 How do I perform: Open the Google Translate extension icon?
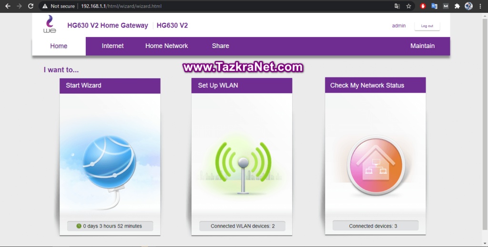pos(434,6)
